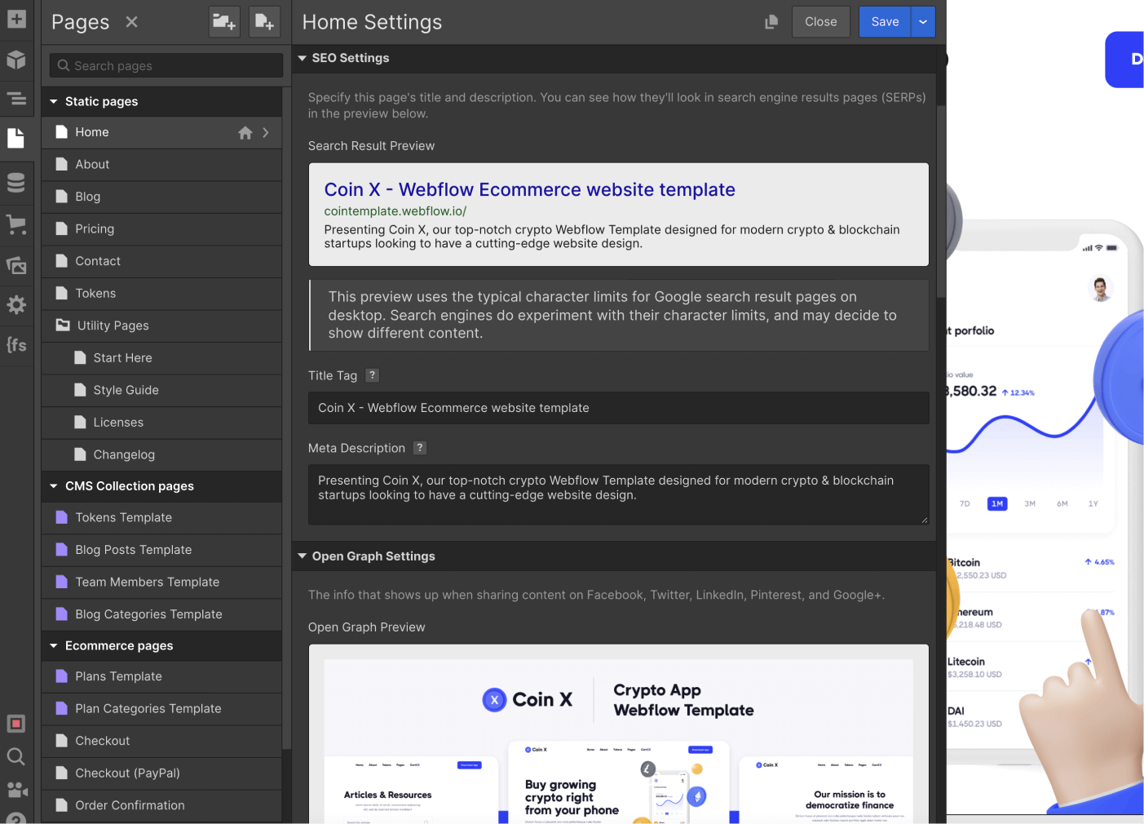Image resolution: width=1144 pixels, height=824 pixels.
Task: Click the chevron arrow on the Home row
Action: pyautogui.click(x=266, y=132)
